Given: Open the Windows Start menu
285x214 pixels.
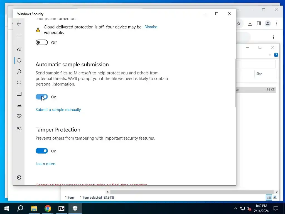Looking at the screenshot, I should click(7, 208).
